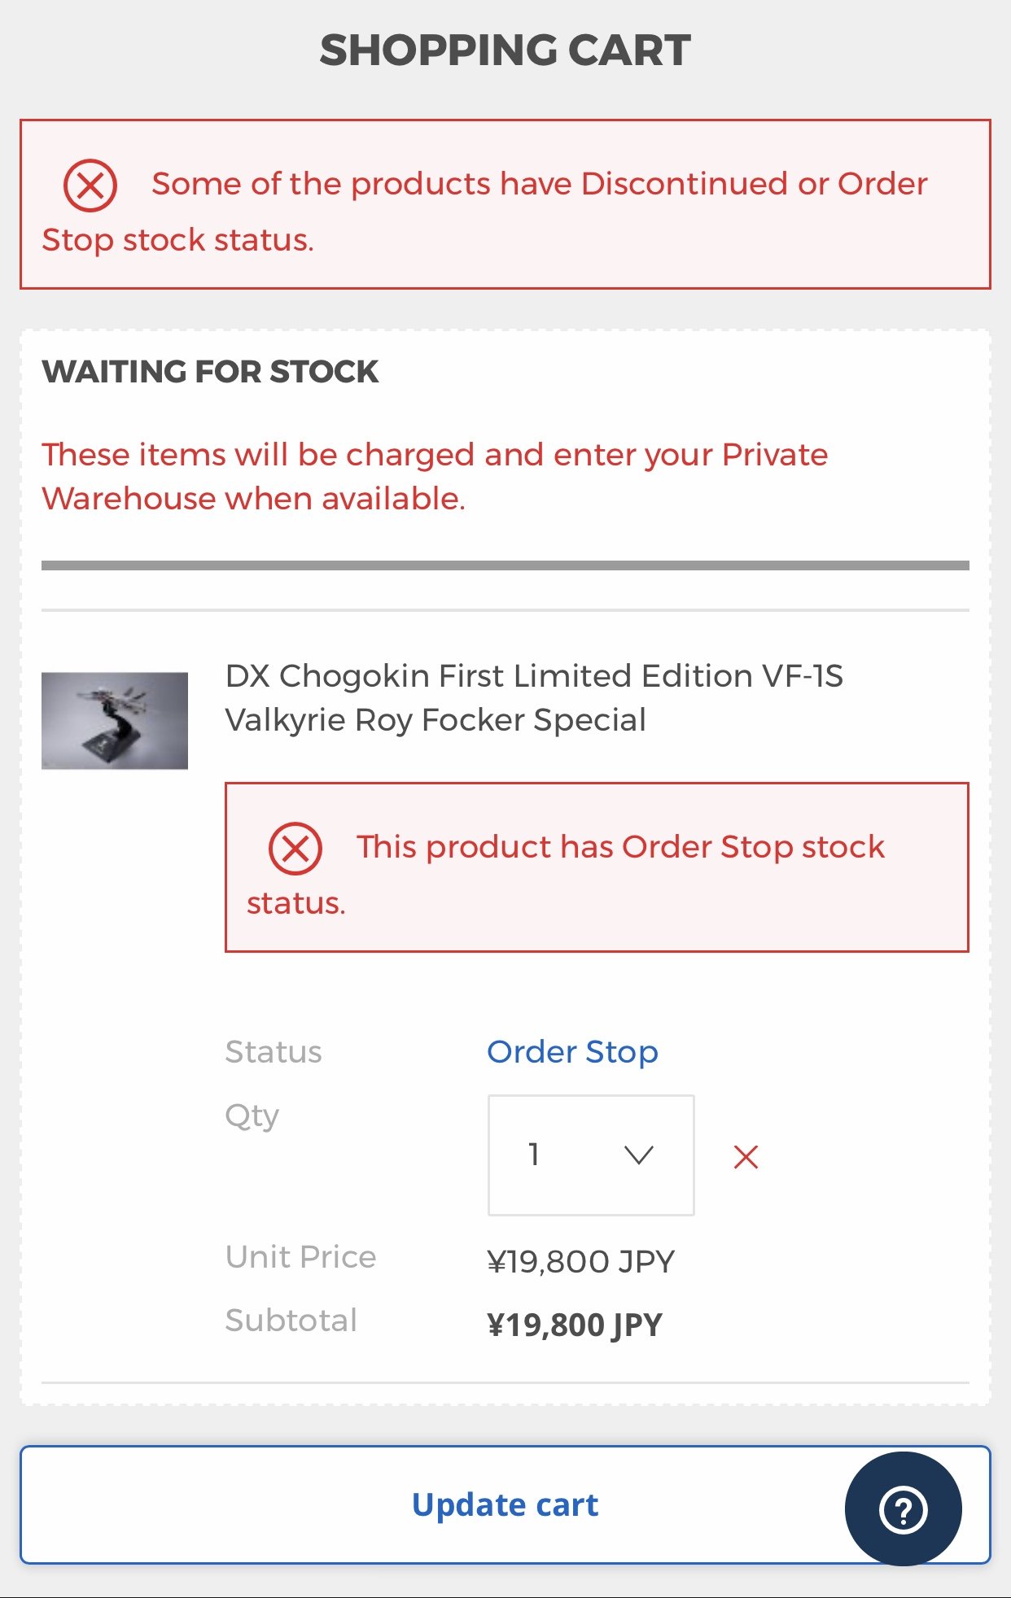Click the Discontinued or Order Stop alert message

[x=505, y=204]
